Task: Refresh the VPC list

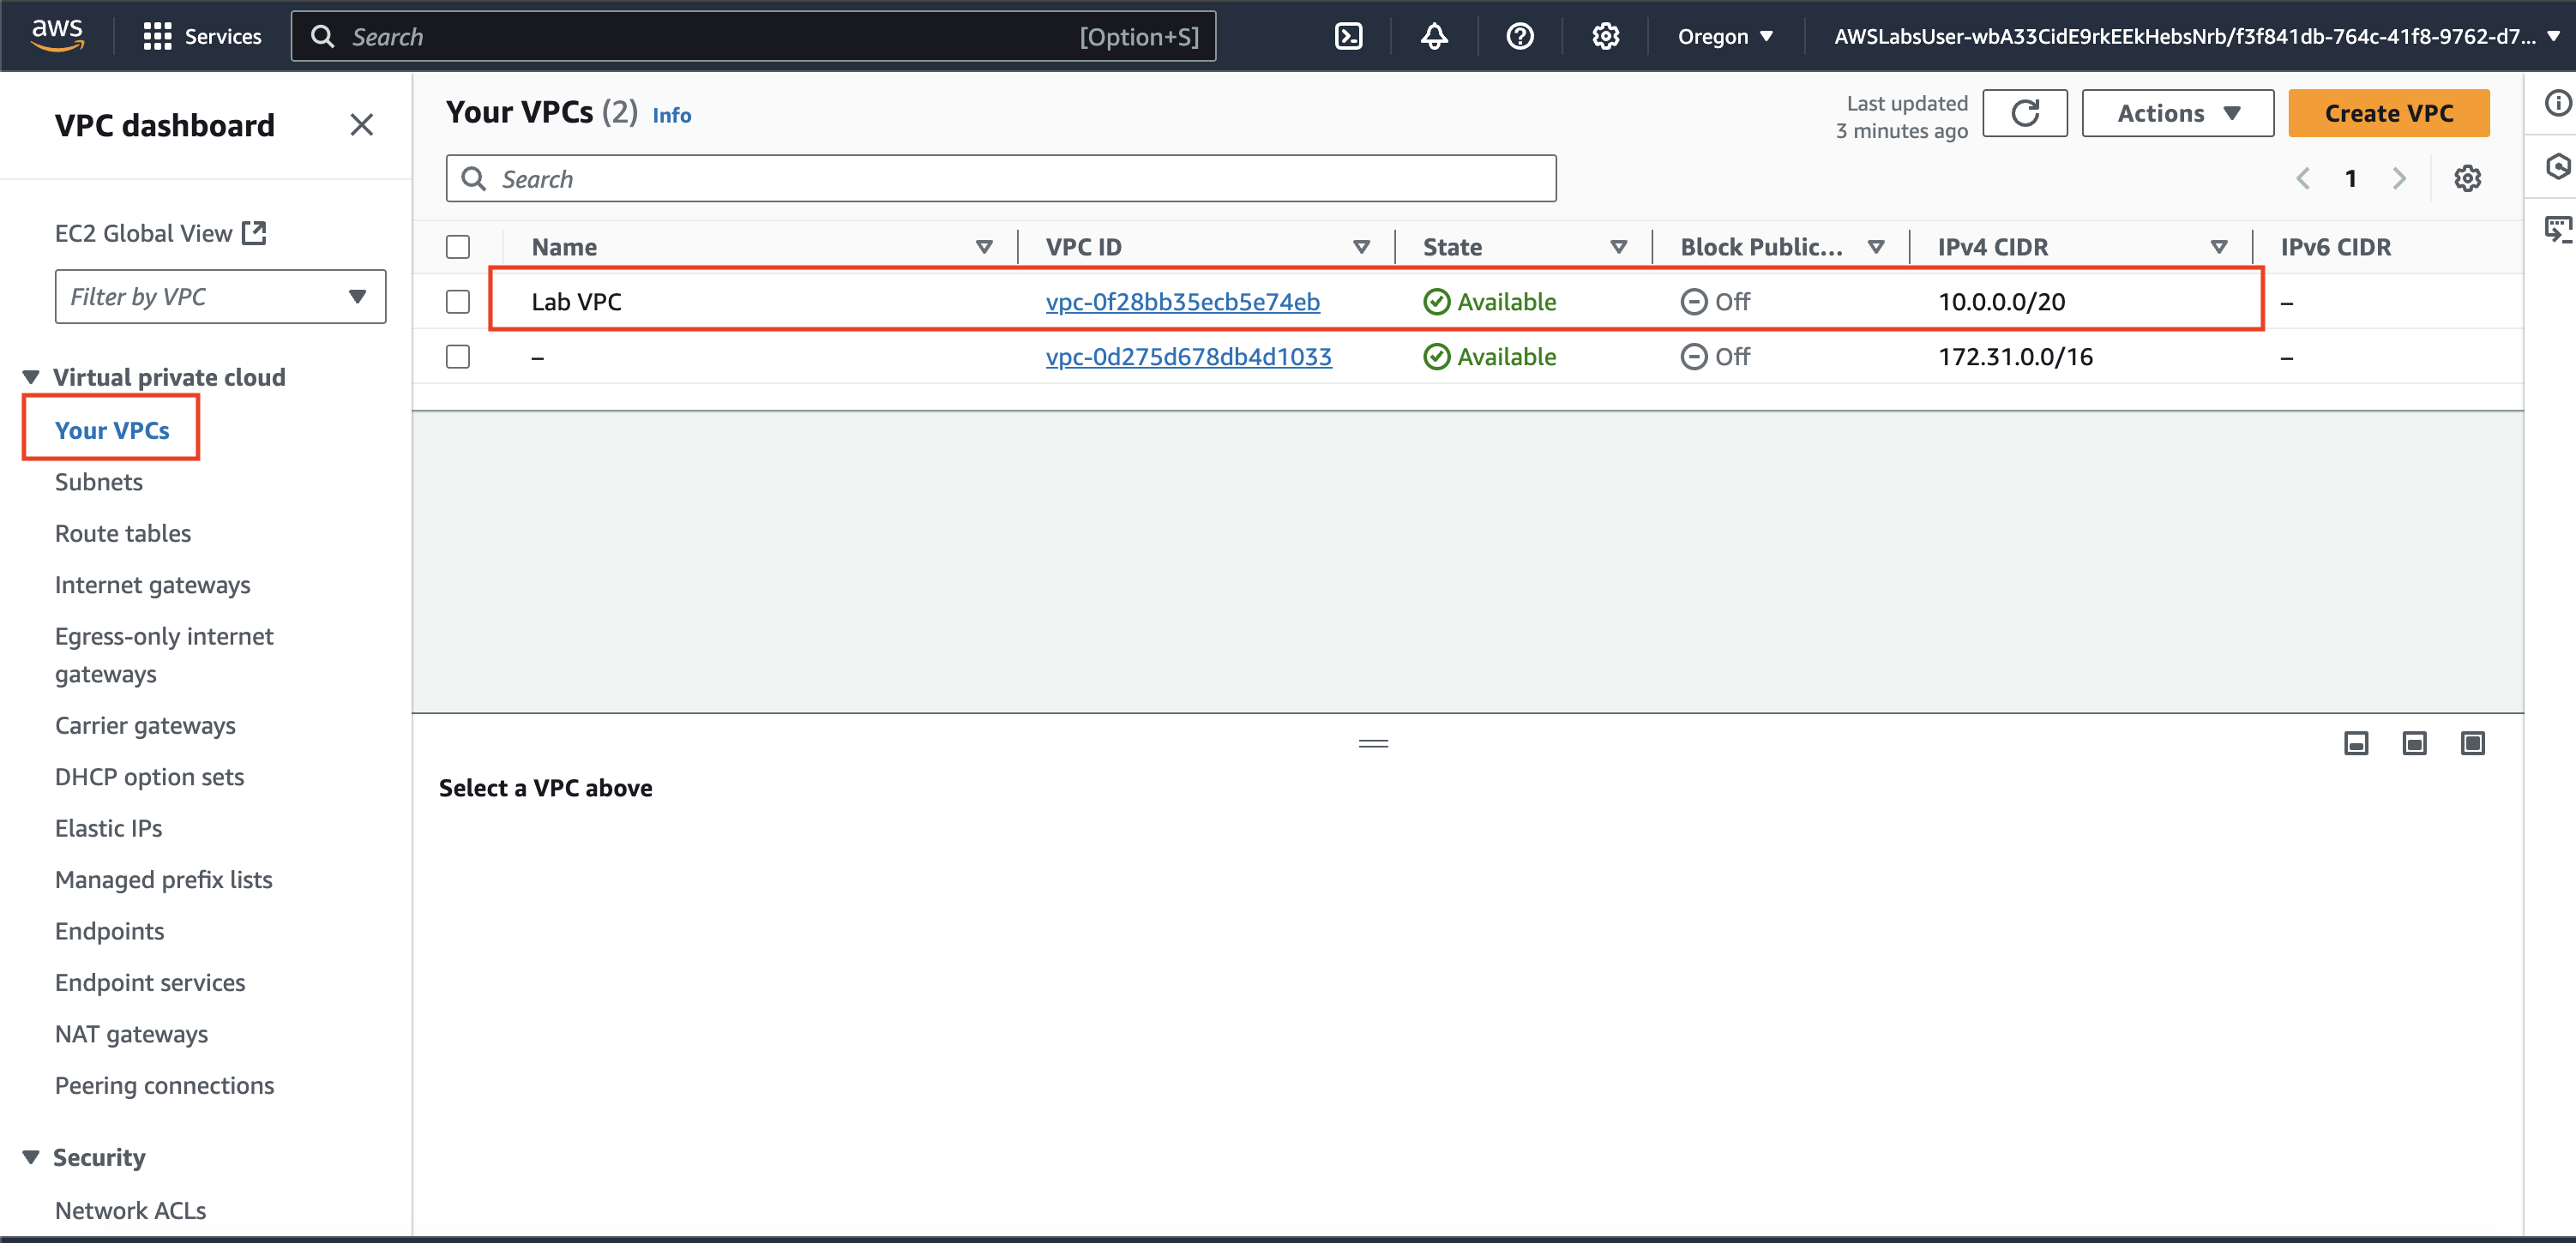Action: pos(2024,113)
